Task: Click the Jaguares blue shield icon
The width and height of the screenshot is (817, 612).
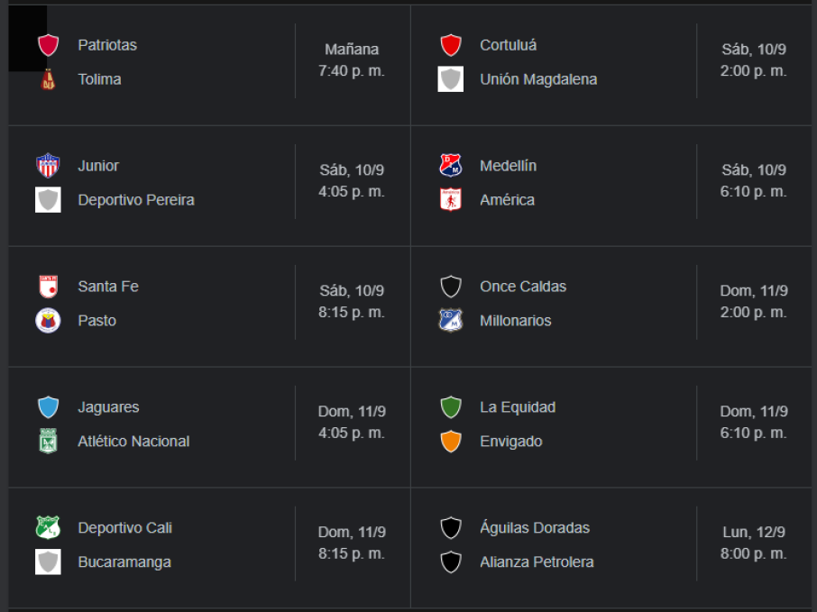Action: (x=48, y=407)
